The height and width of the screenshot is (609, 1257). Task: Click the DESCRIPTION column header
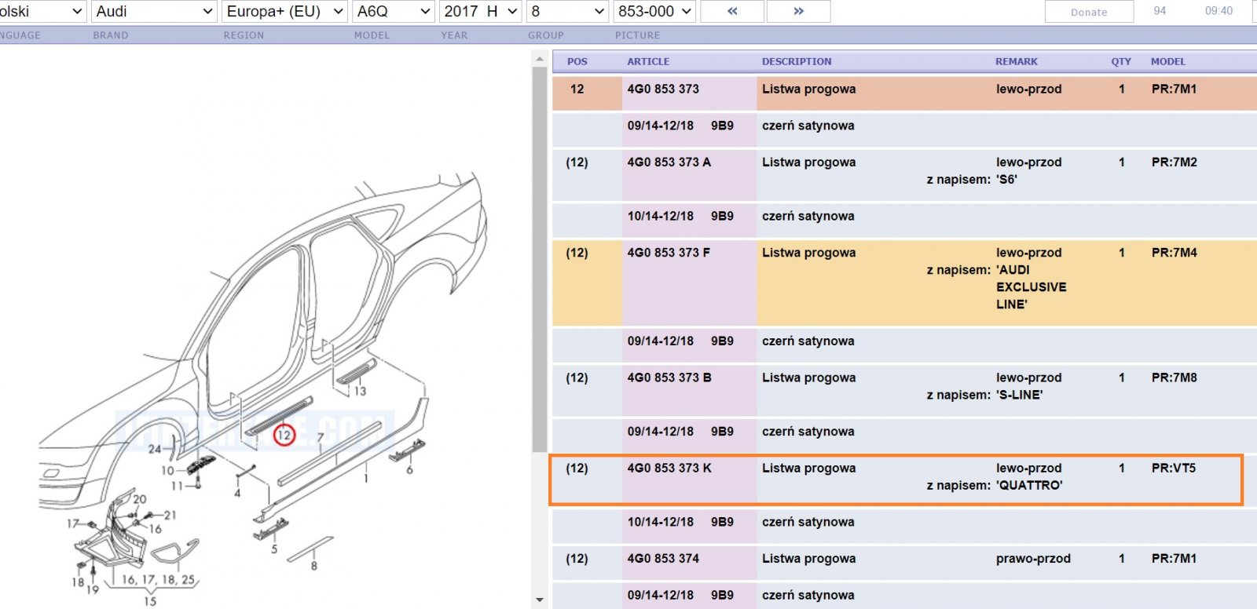click(797, 61)
